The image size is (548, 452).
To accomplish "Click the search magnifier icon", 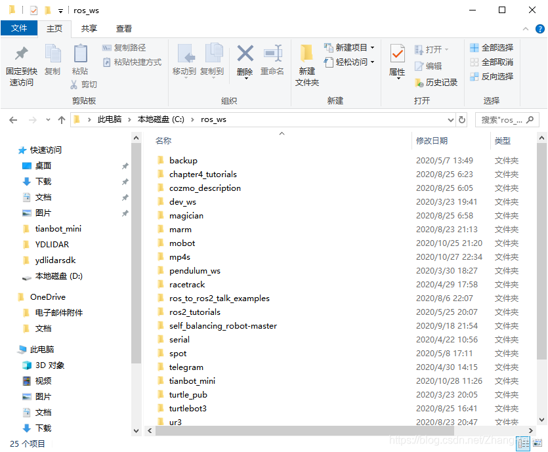I will tap(530, 120).
